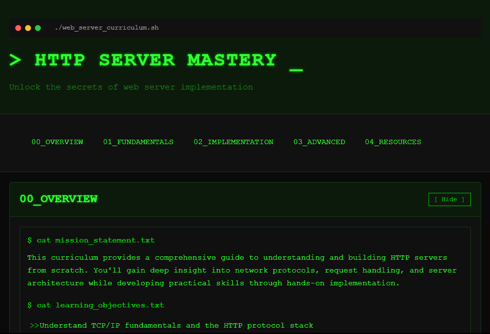Collapse the panel using its 00_OVERVIEW header
This screenshot has height=334, width=490.
click(x=58, y=199)
